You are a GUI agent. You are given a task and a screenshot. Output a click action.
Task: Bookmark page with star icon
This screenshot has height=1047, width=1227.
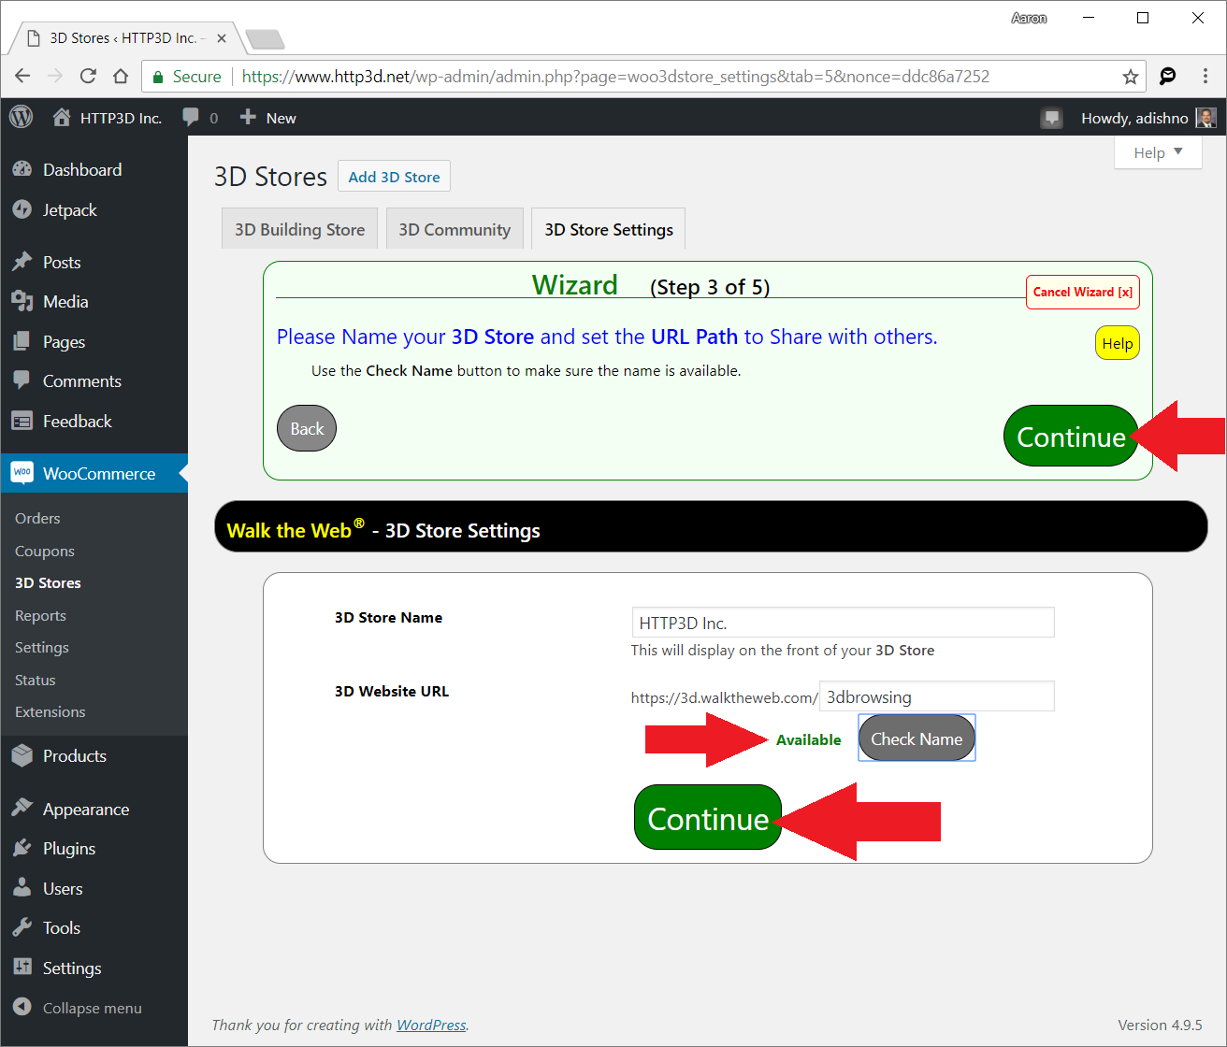[1131, 77]
